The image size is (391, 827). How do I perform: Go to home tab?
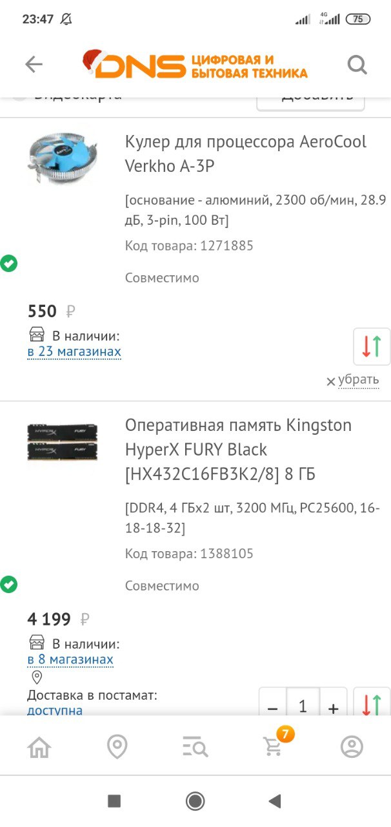(39, 748)
